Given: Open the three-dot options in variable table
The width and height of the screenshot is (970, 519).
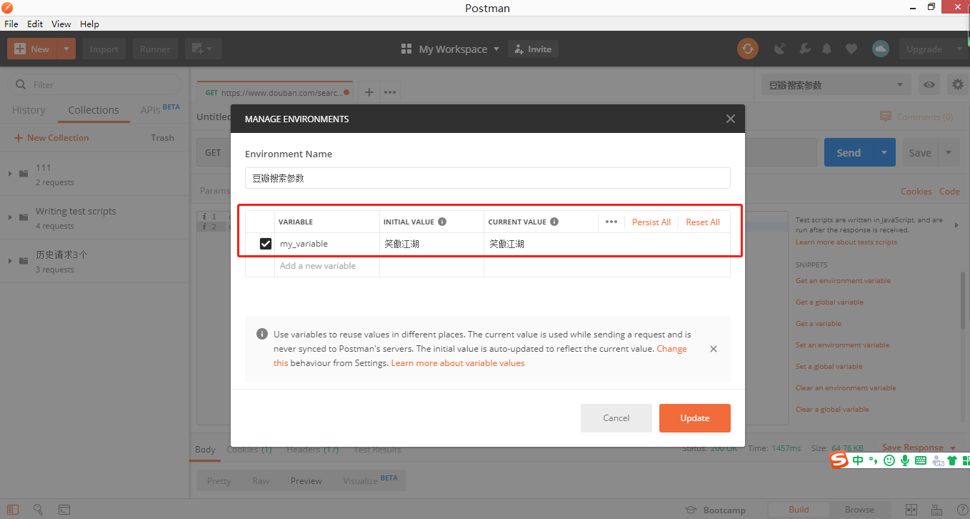Looking at the screenshot, I should coord(611,222).
